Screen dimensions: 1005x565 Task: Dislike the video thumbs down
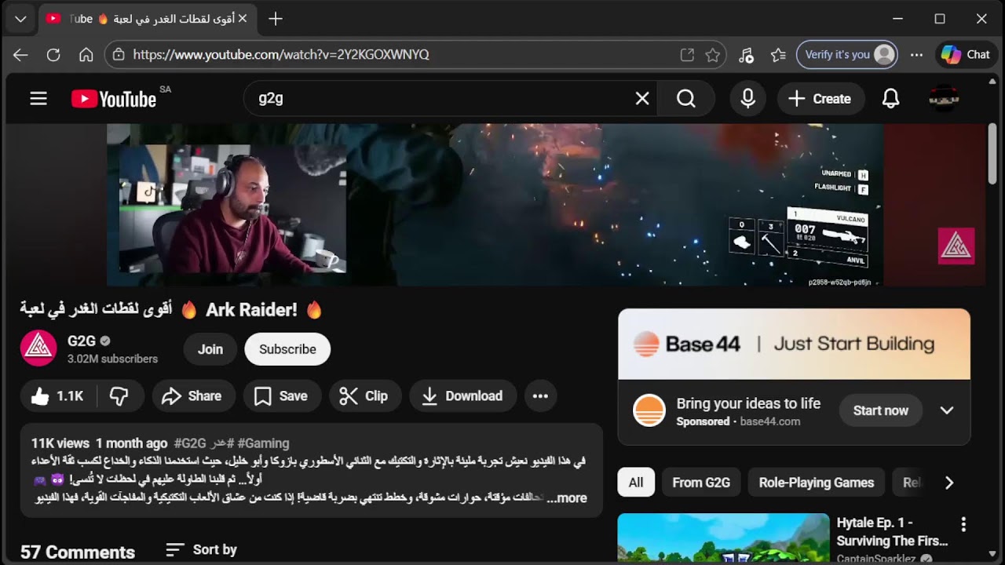tap(119, 396)
